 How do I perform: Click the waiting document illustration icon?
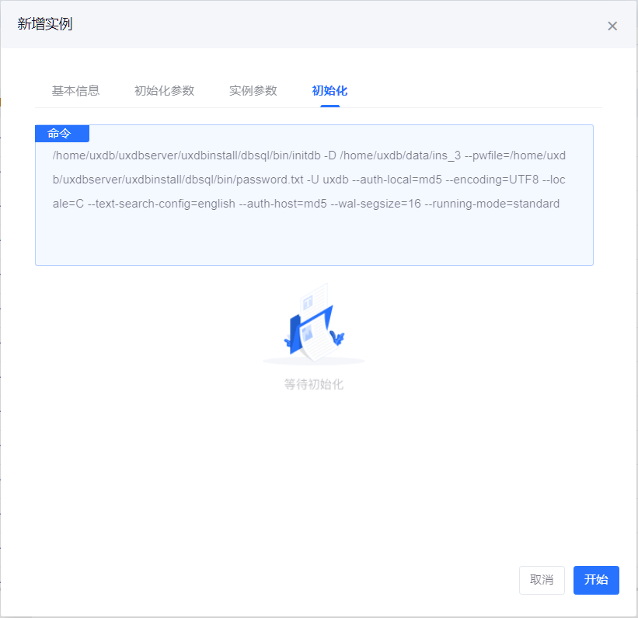(314, 323)
